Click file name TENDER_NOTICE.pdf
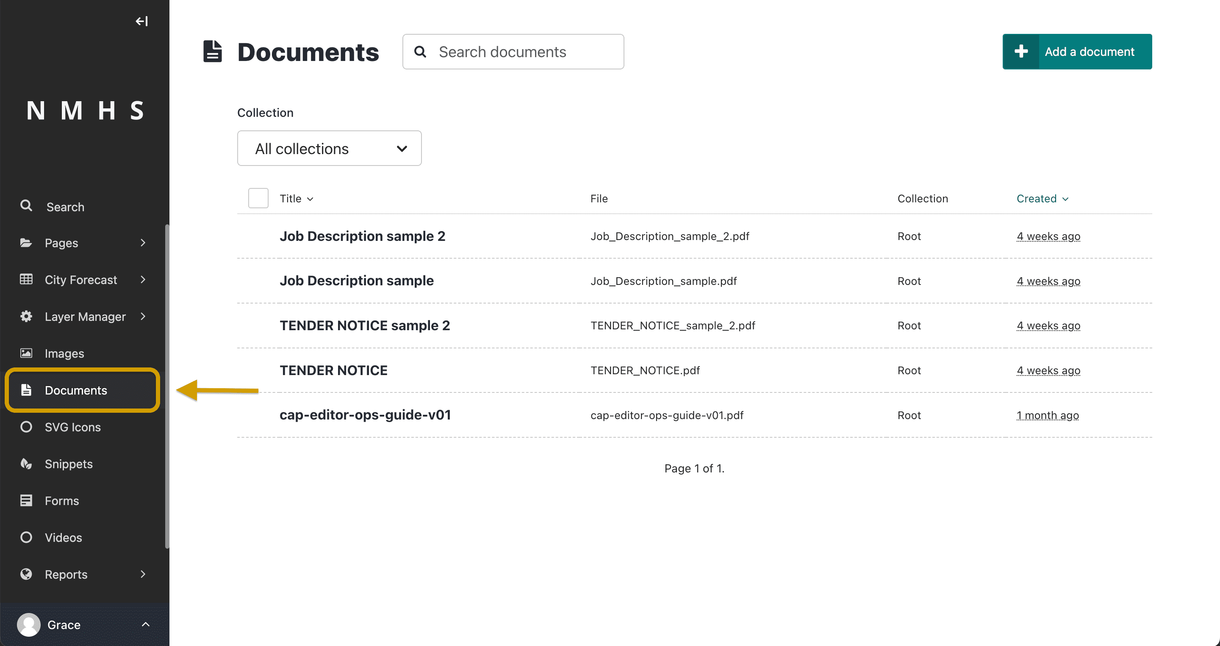The width and height of the screenshot is (1220, 646). coord(645,370)
